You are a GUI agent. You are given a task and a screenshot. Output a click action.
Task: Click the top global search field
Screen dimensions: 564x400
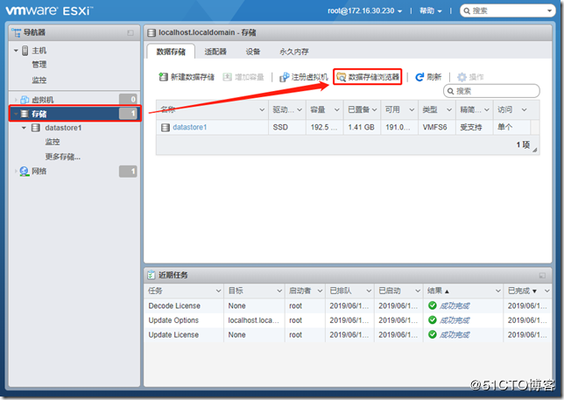508,11
